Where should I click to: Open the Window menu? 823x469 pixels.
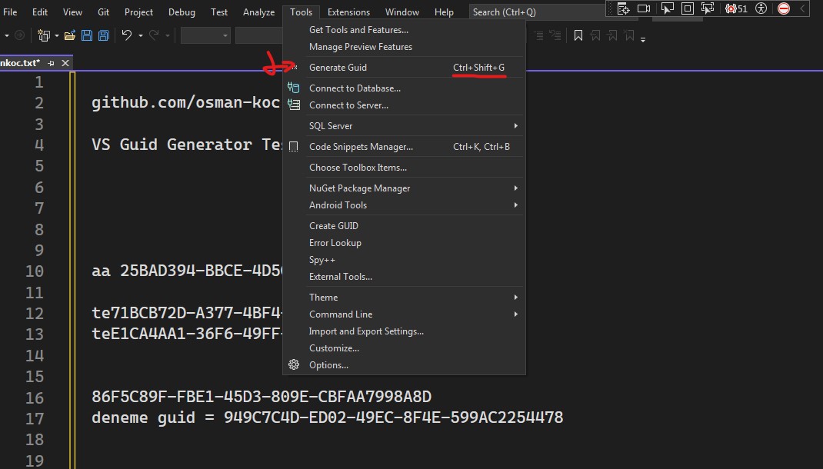(x=402, y=12)
